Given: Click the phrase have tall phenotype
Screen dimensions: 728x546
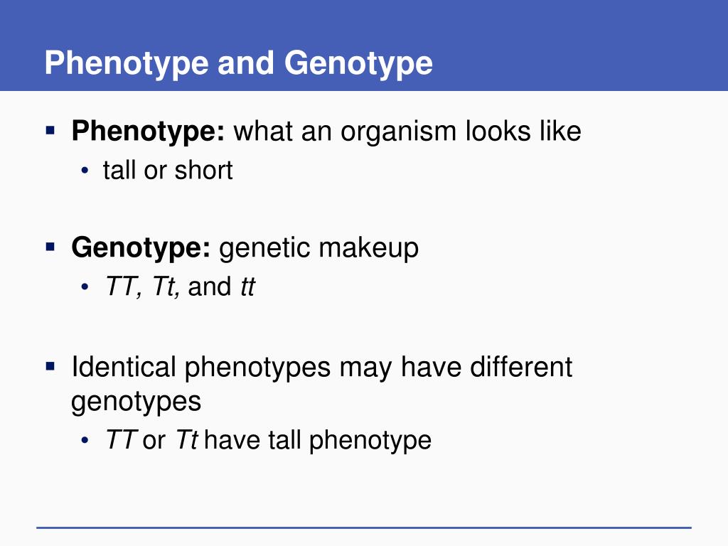Looking at the screenshot, I should tap(318, 440).
